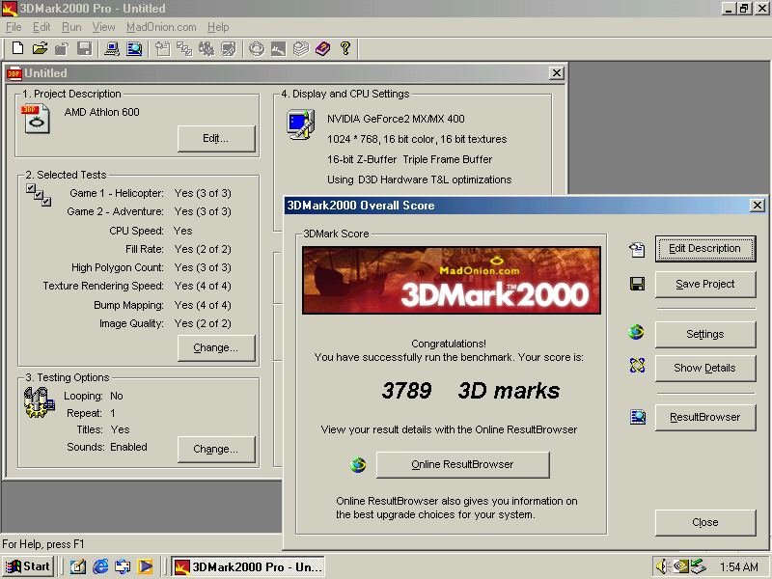Viewport: 772px width, 579px height.
Task: Click the document icon beside Edit Description
Action: tap(637, 249)
